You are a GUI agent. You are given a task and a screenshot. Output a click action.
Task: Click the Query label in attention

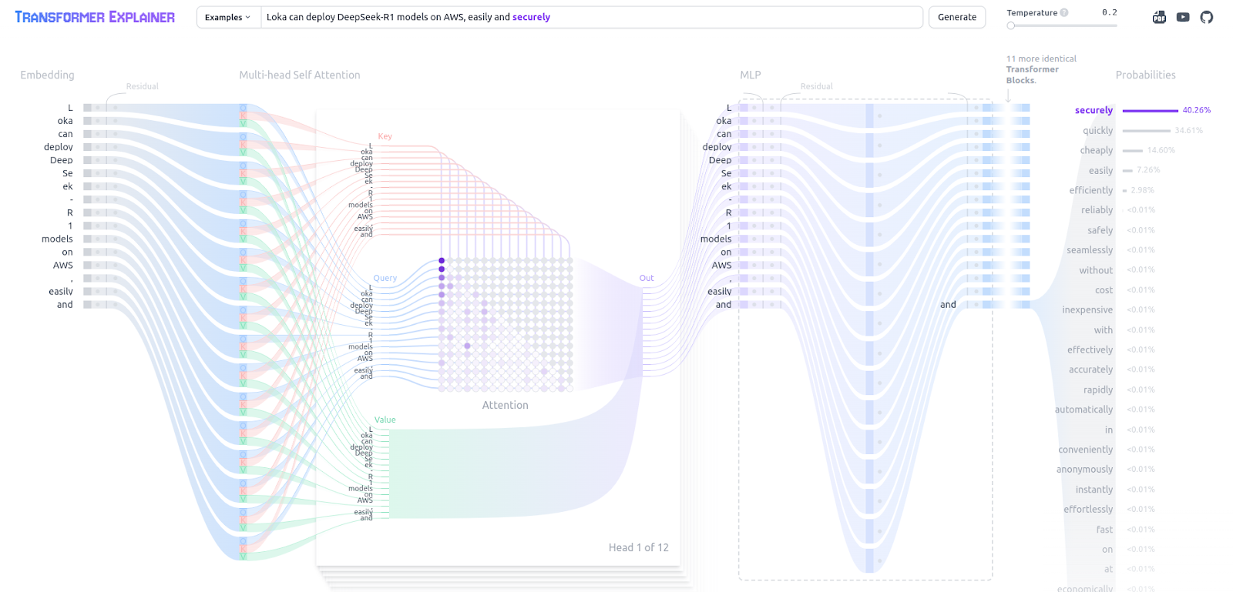click(385, 278)
